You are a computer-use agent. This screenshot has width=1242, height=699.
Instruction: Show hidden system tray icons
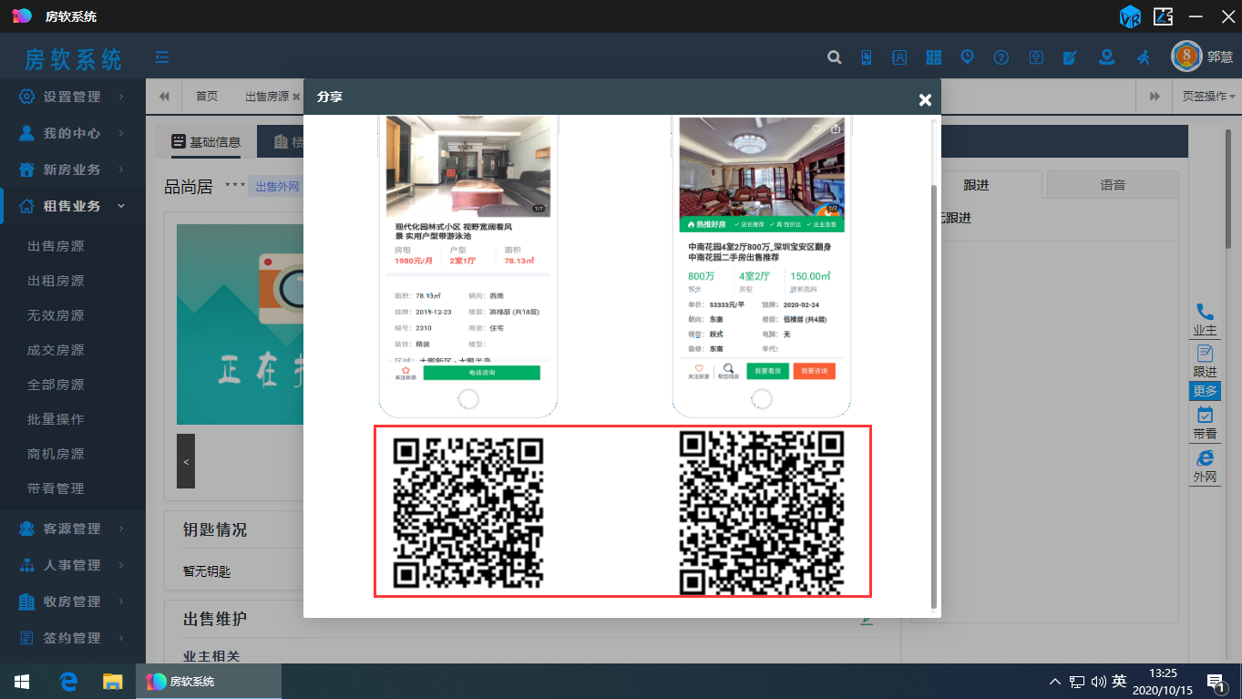tap(1055, 681)
